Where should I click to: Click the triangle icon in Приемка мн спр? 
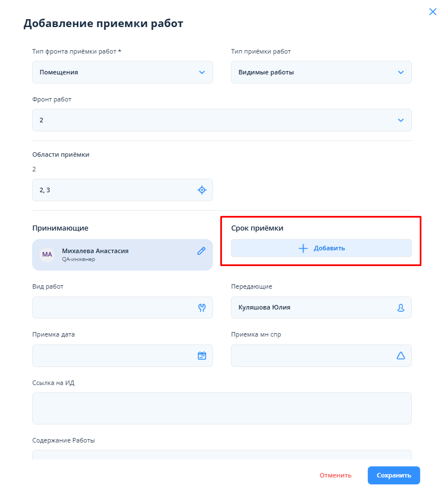coord(401,356)
